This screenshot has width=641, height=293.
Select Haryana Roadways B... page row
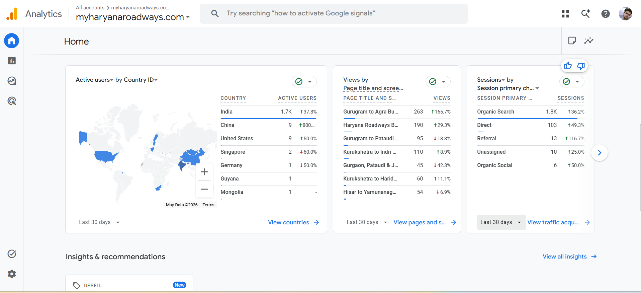point(397,125)
